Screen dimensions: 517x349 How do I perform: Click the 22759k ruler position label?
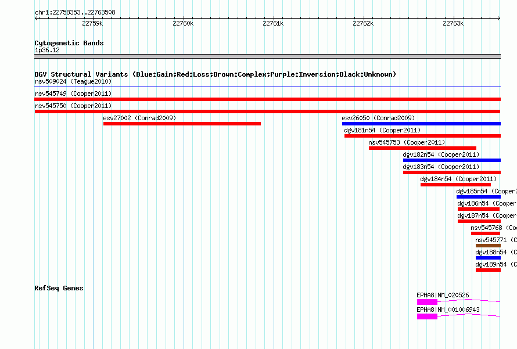click(x=92, y=23)
